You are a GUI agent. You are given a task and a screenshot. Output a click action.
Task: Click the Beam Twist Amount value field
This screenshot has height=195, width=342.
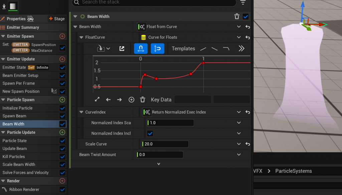coord(160,155)
